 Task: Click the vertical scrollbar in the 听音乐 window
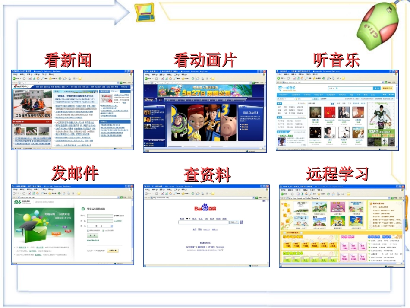pyautogui.click(x=397, y=115)
